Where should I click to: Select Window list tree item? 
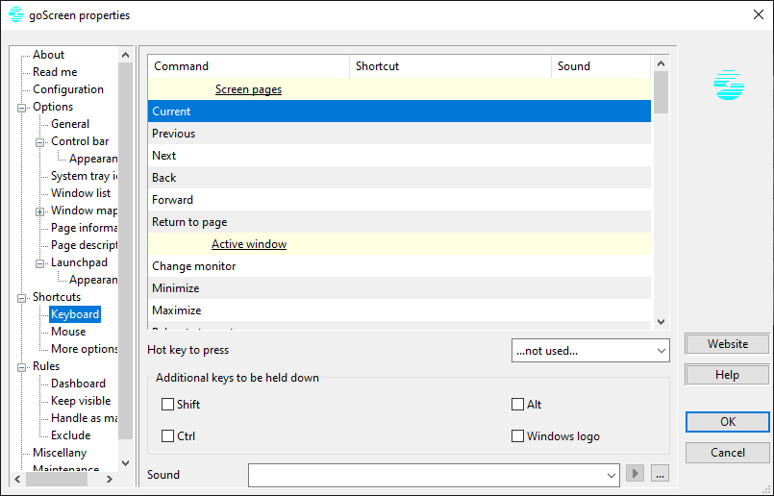click(81, 193)
